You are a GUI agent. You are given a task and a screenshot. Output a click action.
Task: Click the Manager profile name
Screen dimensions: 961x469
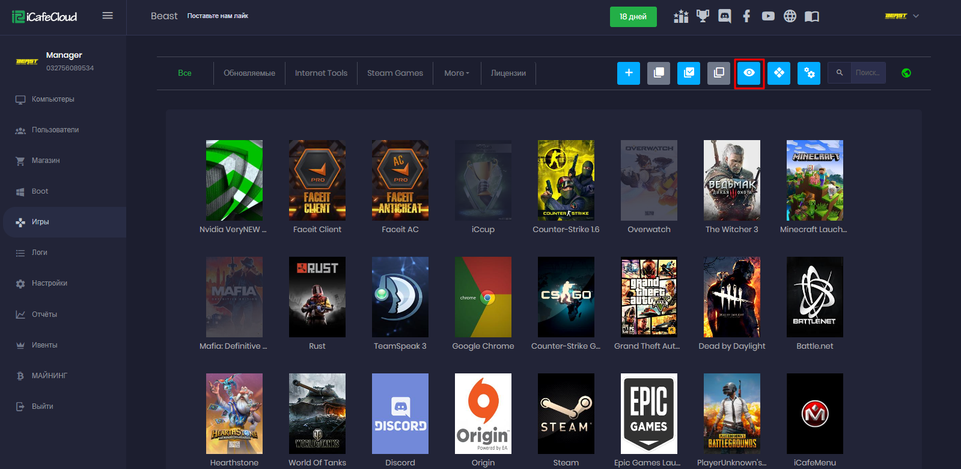(64, 55)
